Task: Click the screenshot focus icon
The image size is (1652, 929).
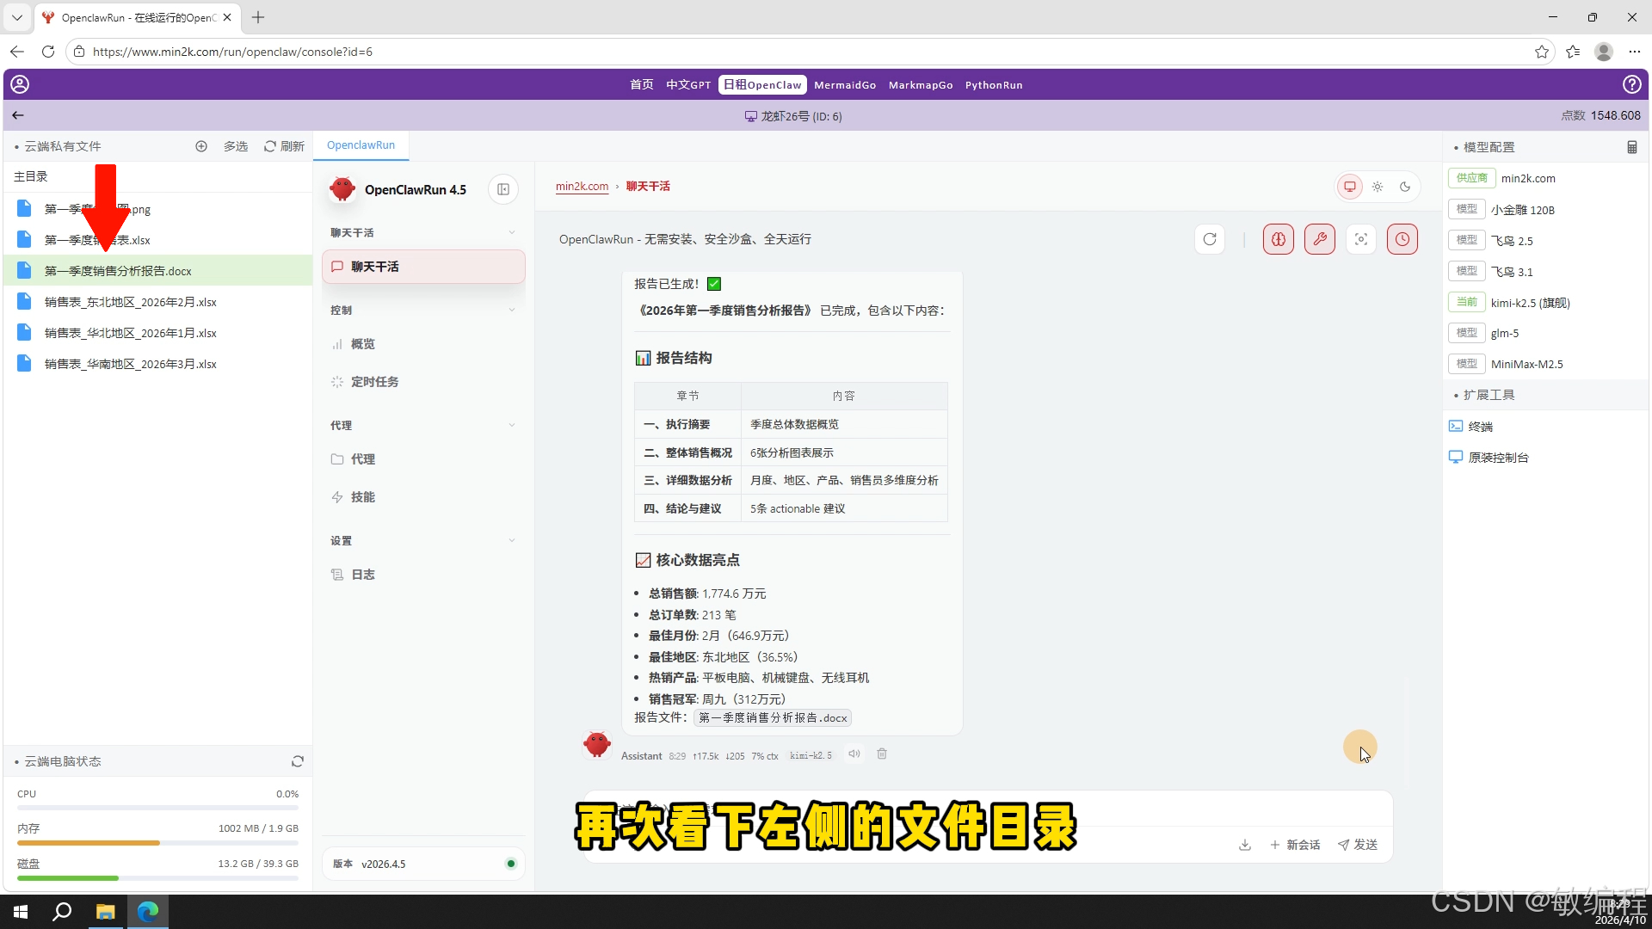Action: point(1360,239)
